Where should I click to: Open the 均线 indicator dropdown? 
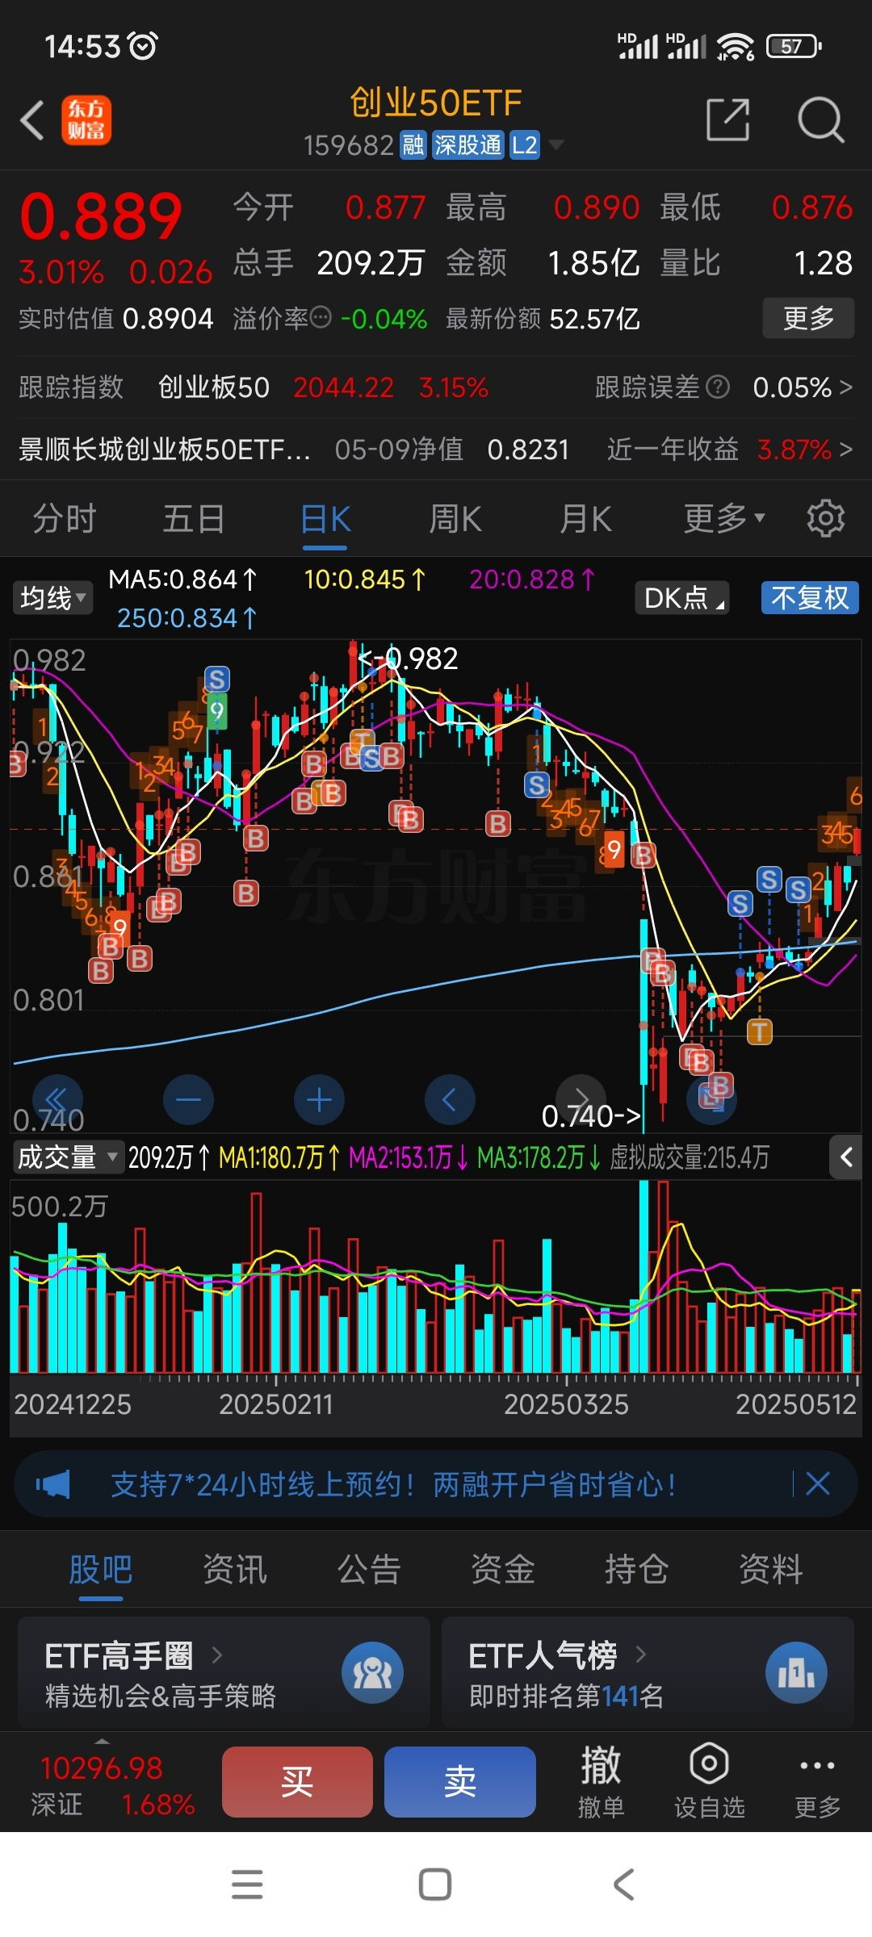coord(52,598)
